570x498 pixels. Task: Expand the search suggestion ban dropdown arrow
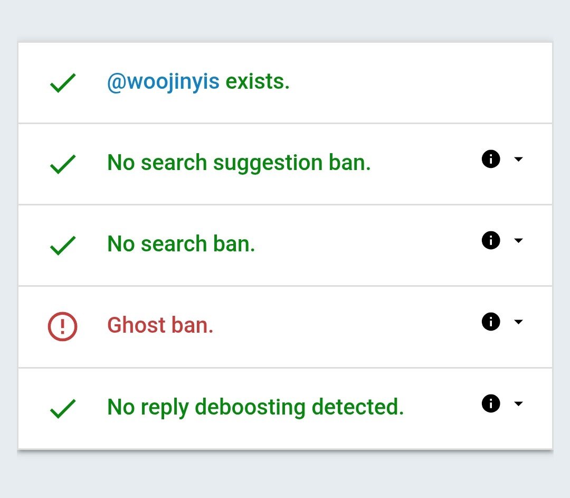(518, 159)
